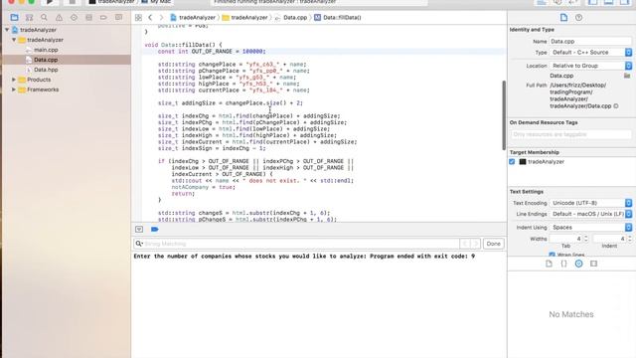This screenshot has width=636, height=358.
Task: Show the File inspector
Action: coord(563,18)
